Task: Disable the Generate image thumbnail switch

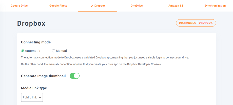Action: click(x=74, y=76)
